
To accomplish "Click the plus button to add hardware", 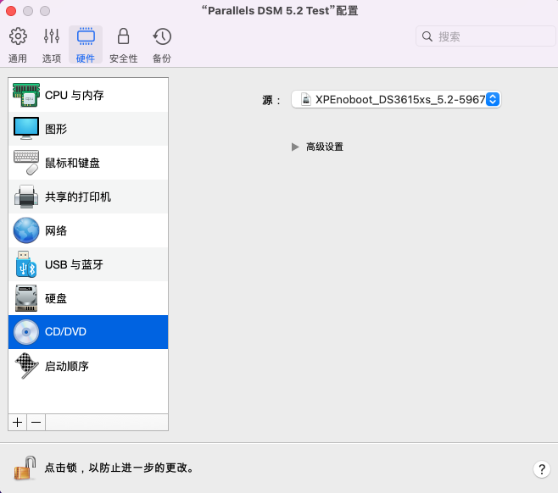I will click(18, 422).
